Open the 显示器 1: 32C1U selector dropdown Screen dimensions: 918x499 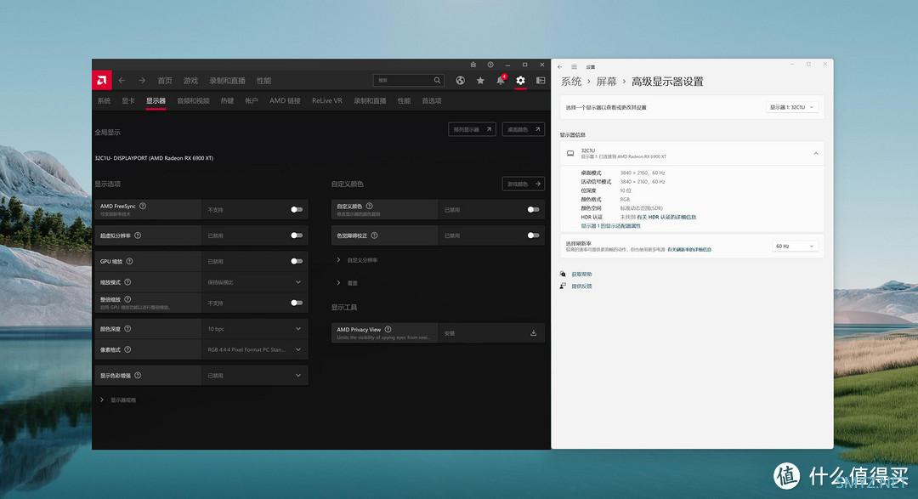pyautogui.click(x=791, y=107)
